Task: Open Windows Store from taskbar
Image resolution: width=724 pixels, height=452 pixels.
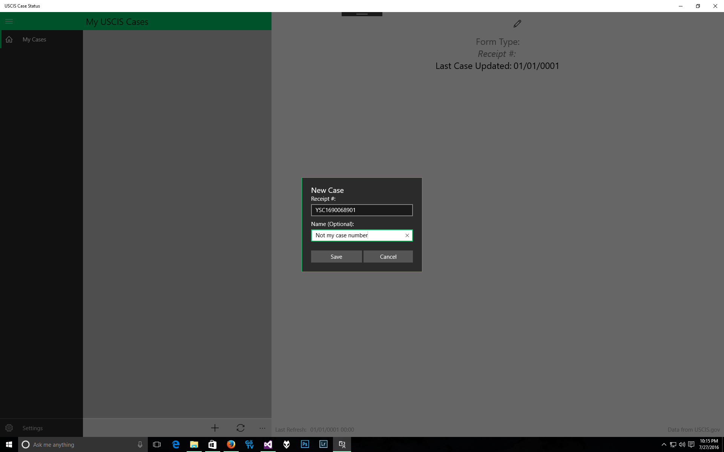Action: coord(213,444)
